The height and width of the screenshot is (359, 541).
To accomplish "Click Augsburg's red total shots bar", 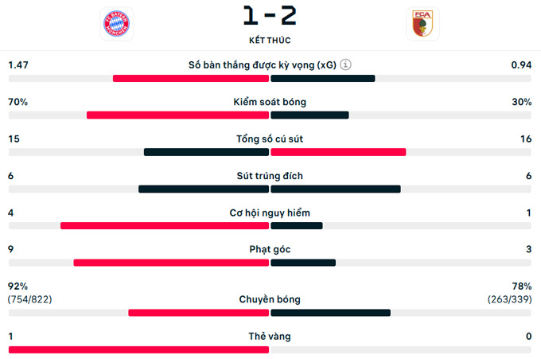I will (338, 152).
